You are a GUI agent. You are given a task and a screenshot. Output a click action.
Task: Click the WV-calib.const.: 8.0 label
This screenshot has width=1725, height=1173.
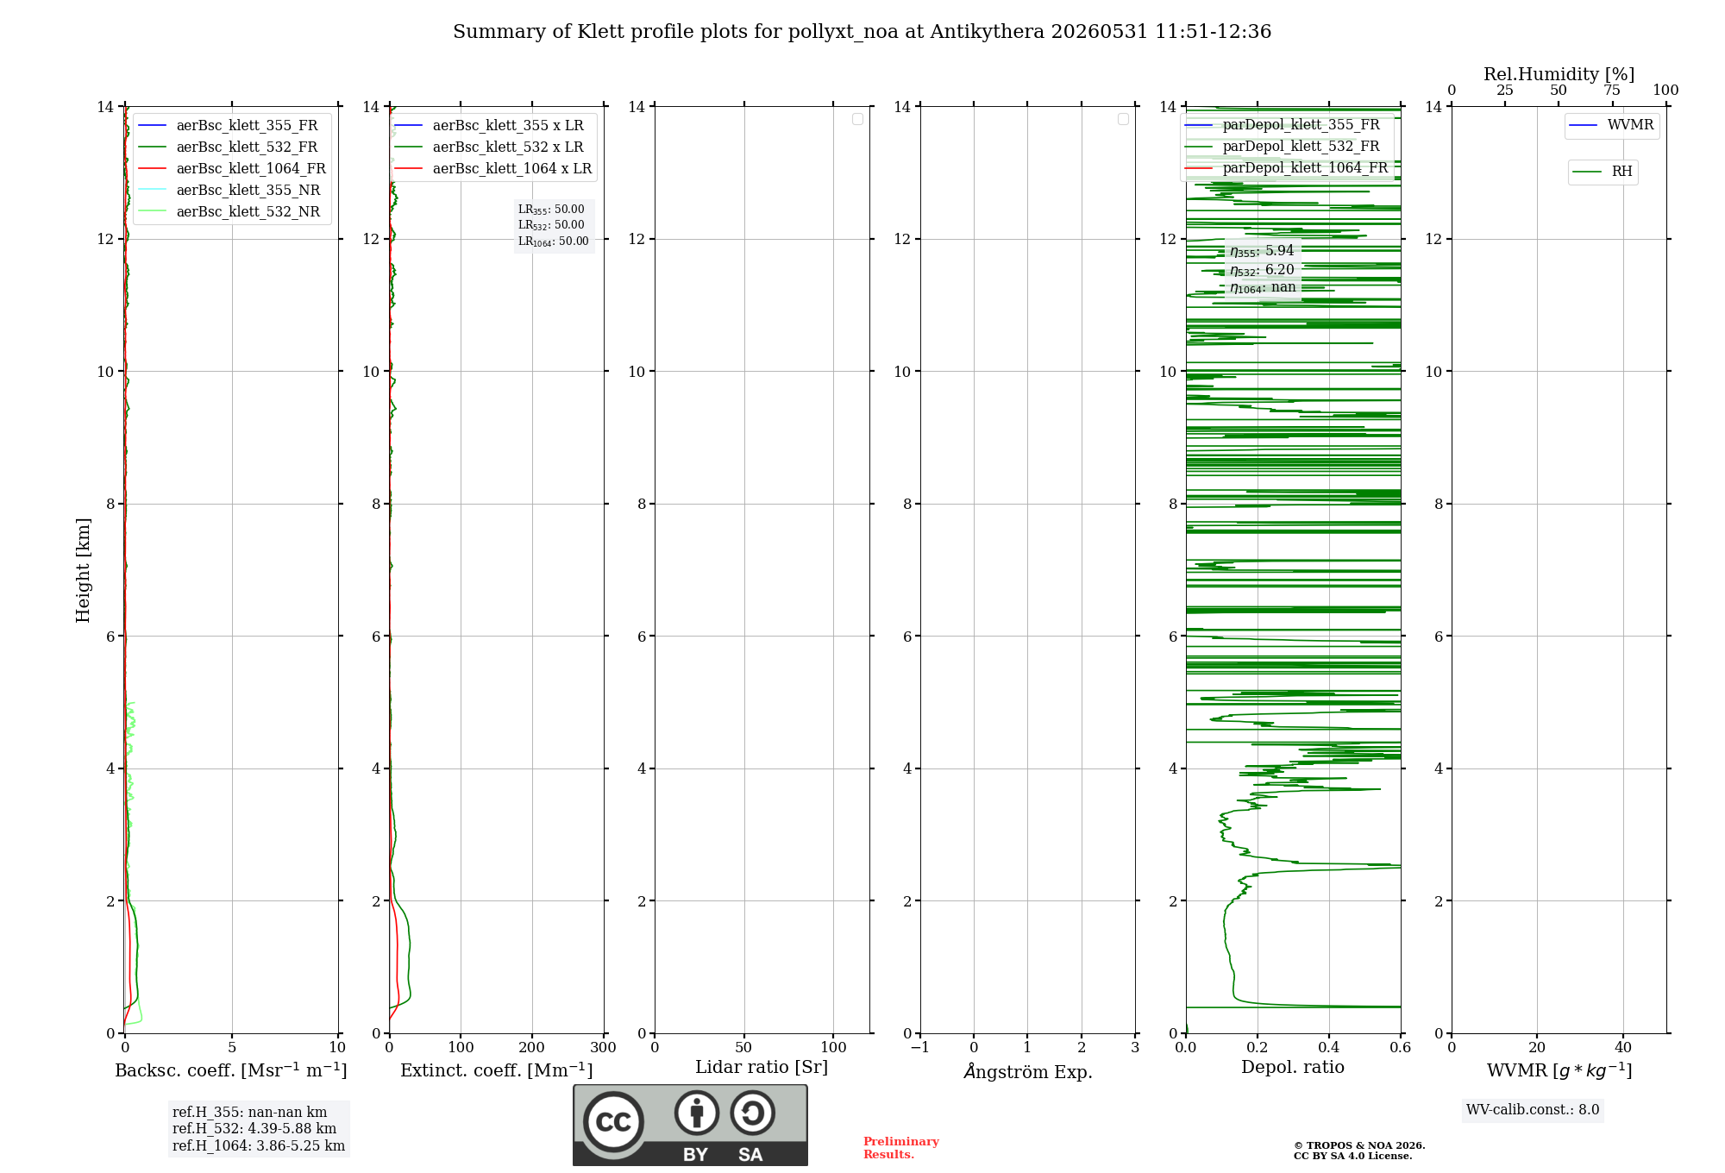pos(1533,1110)
